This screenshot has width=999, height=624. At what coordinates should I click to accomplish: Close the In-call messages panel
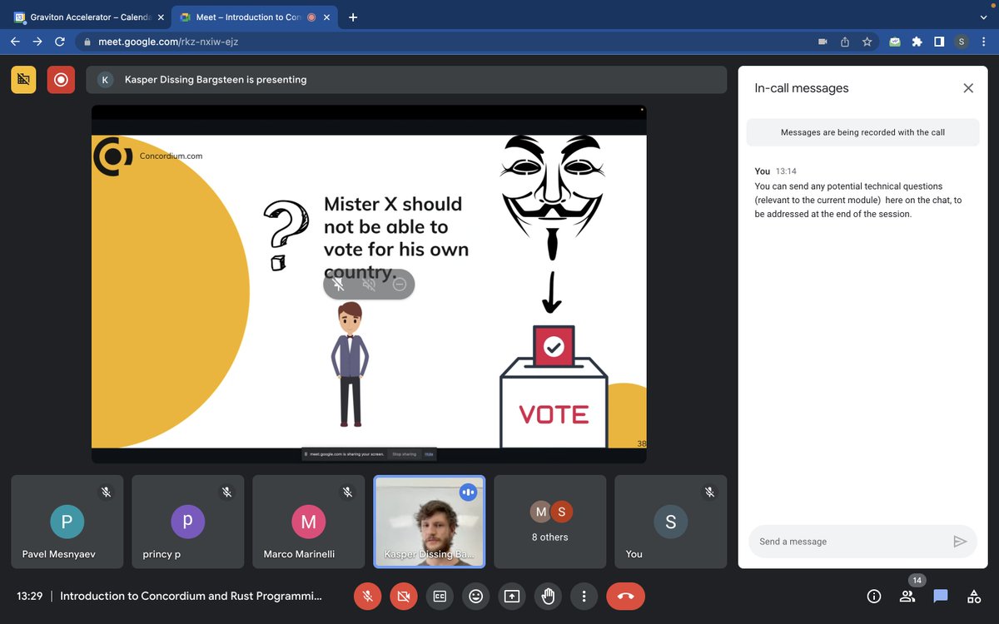point(968,88)
